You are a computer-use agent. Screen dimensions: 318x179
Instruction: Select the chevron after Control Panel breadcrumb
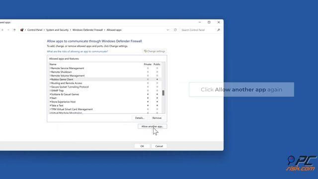[x=44, y=30]
